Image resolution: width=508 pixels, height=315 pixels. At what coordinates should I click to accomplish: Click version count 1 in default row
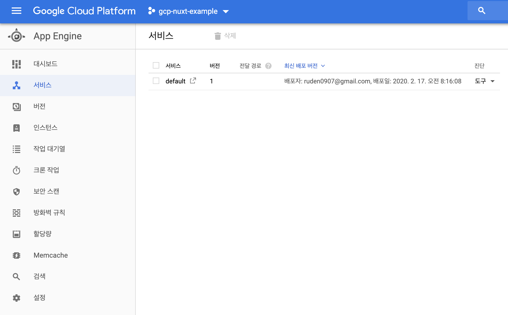211,81
